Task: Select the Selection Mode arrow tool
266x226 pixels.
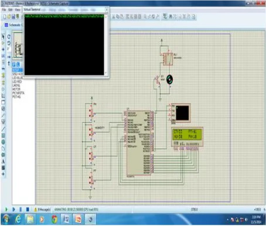Action: pos(3,37)
